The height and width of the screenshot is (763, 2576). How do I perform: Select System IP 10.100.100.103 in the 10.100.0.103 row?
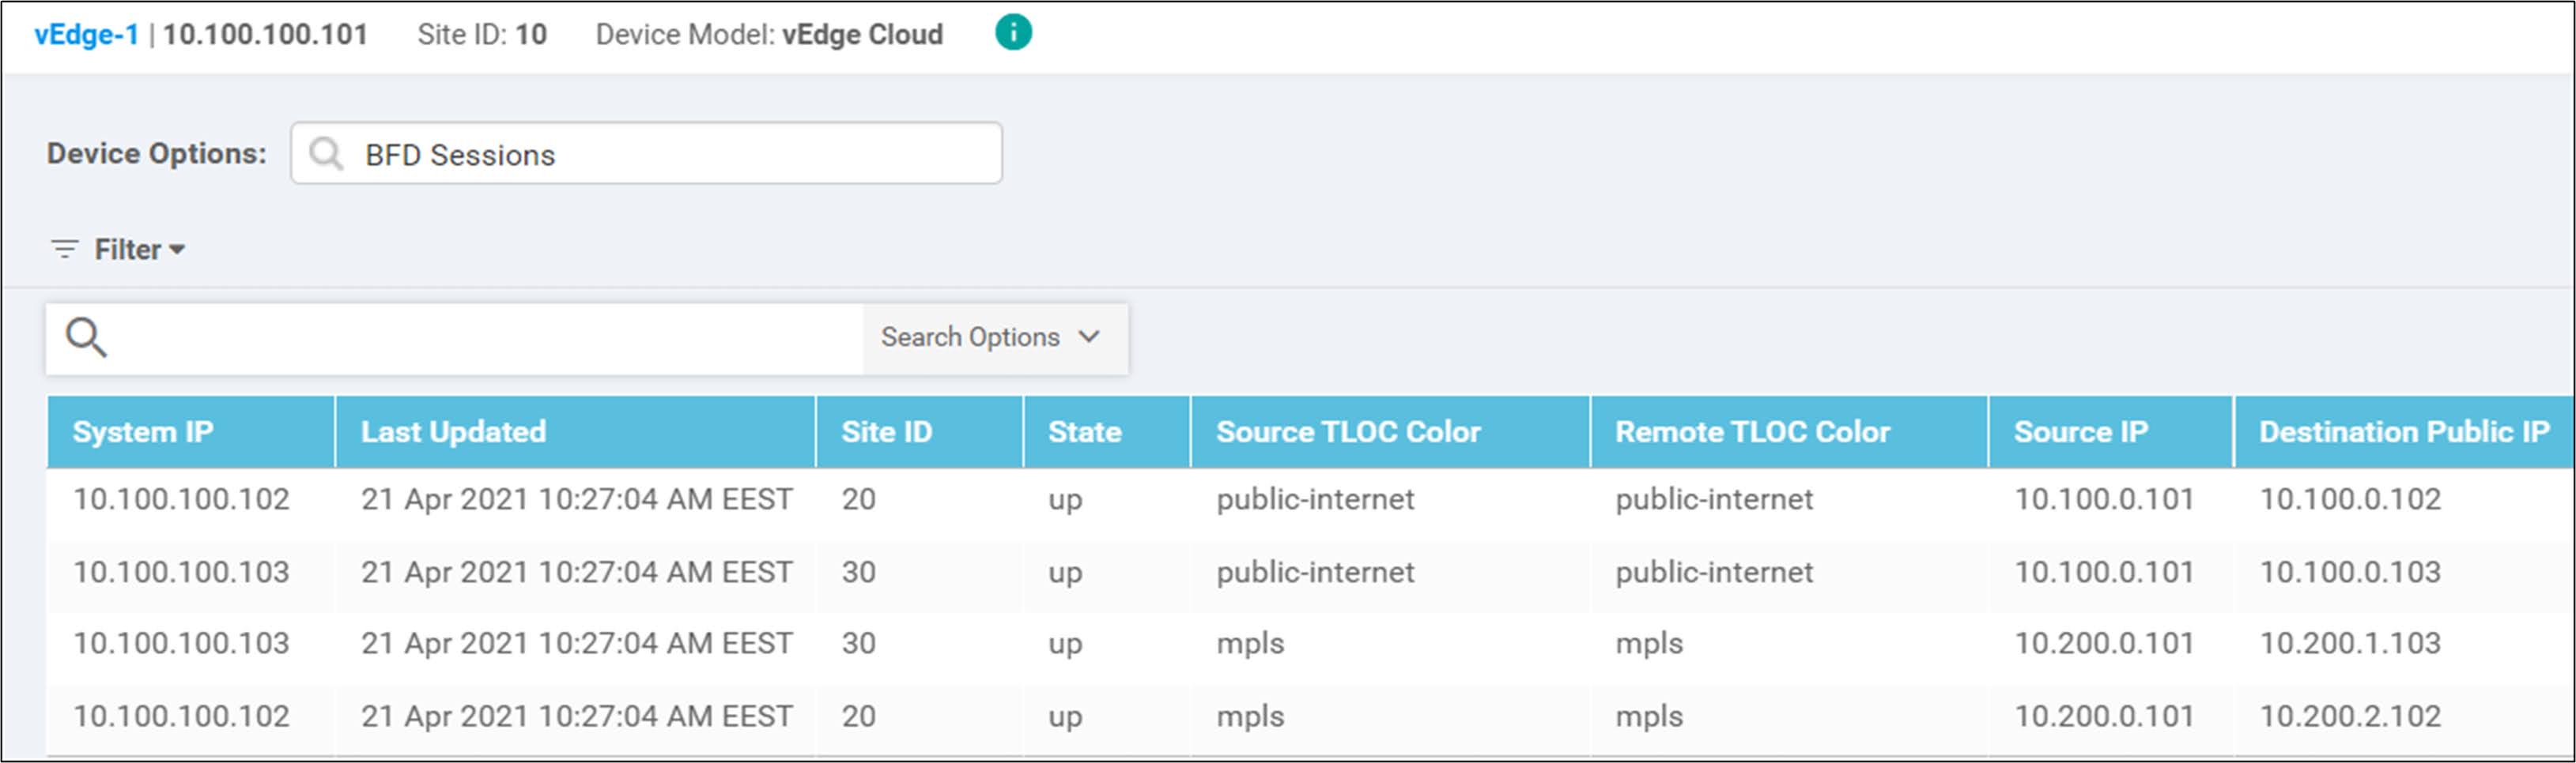[181, 571]
